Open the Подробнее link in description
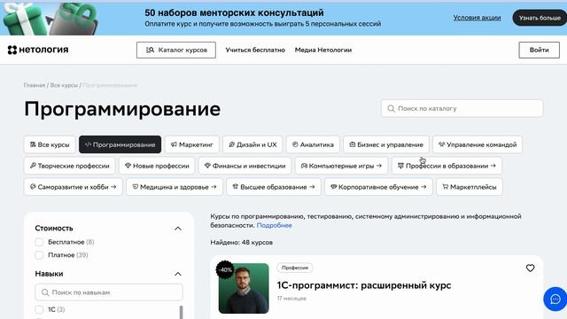The image size is (567, 319). tap(274, 225)
